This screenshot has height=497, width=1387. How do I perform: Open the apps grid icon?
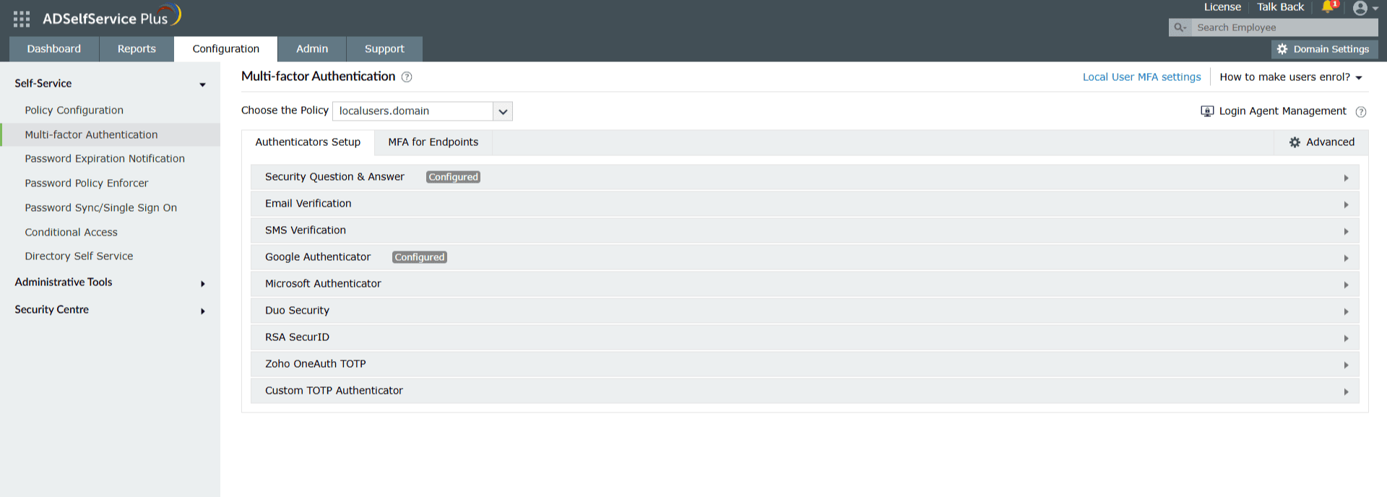22,19
